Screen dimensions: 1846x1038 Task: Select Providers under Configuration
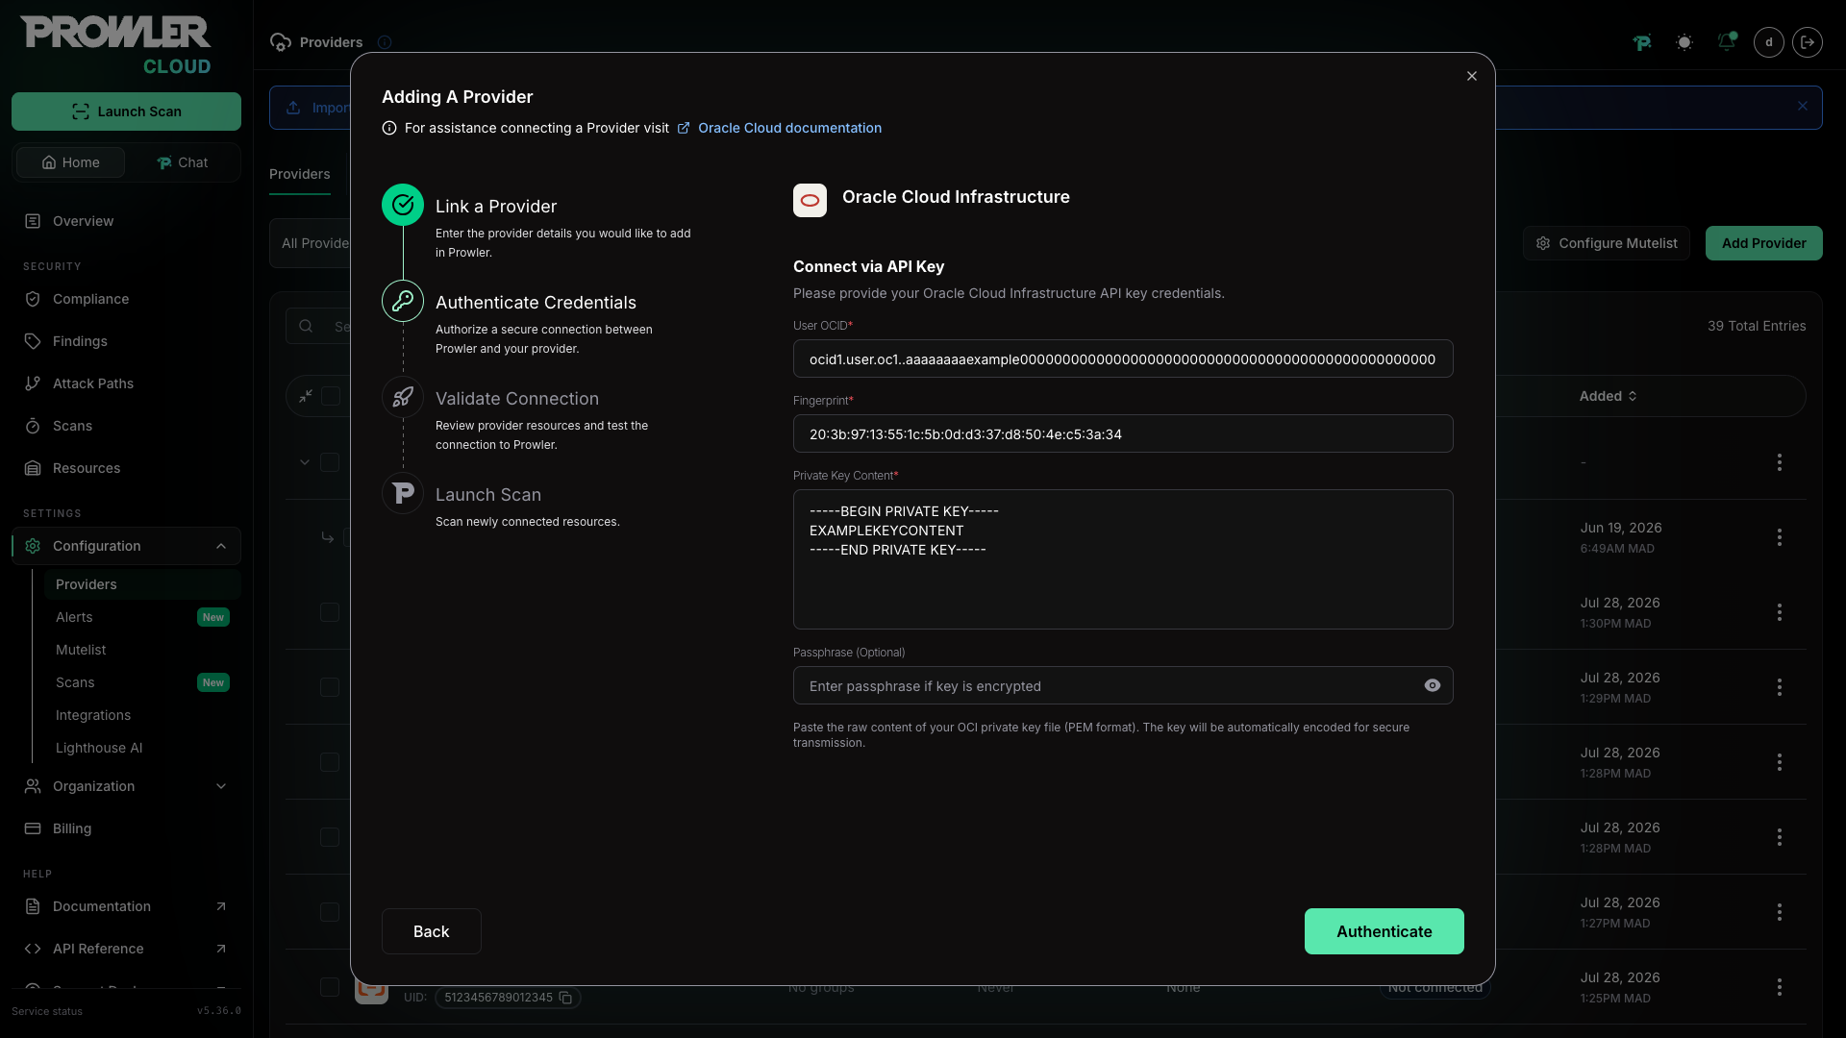coord(142,584)
